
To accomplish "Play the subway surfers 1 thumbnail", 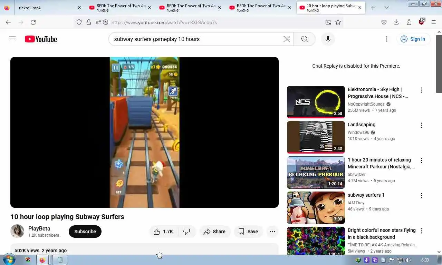I will click(316, 207).
